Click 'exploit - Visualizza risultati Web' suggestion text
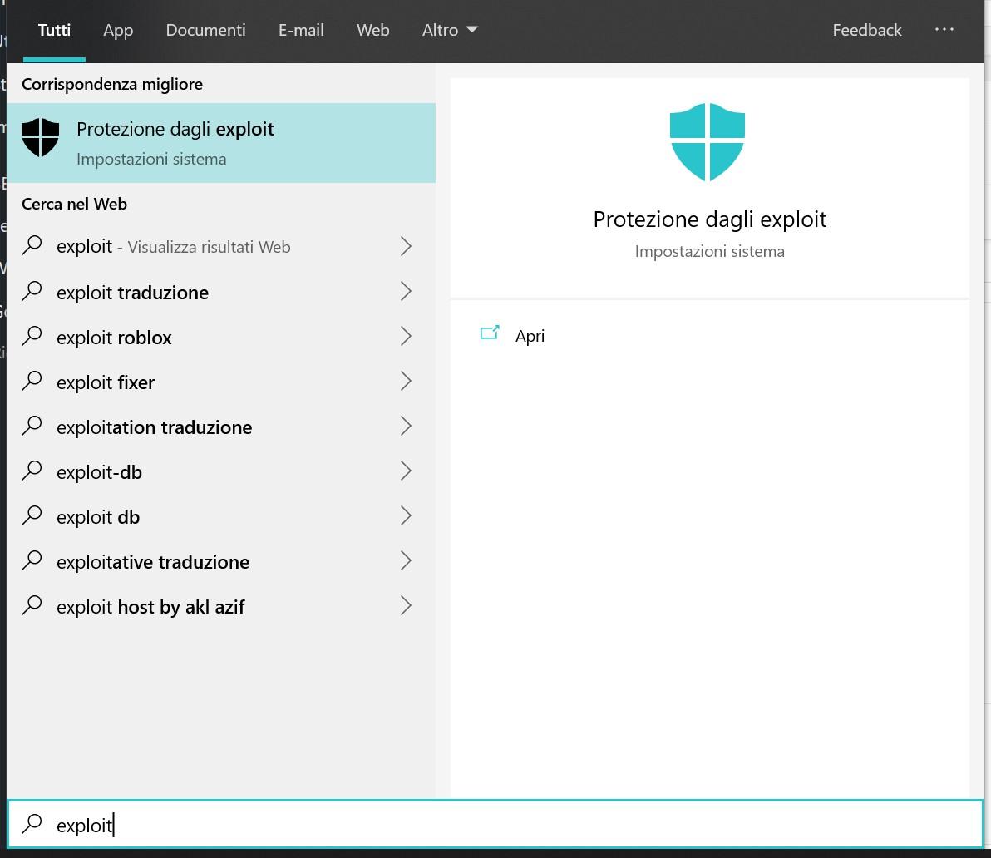This screenshot has height=858, width=991. pos(173,246)
